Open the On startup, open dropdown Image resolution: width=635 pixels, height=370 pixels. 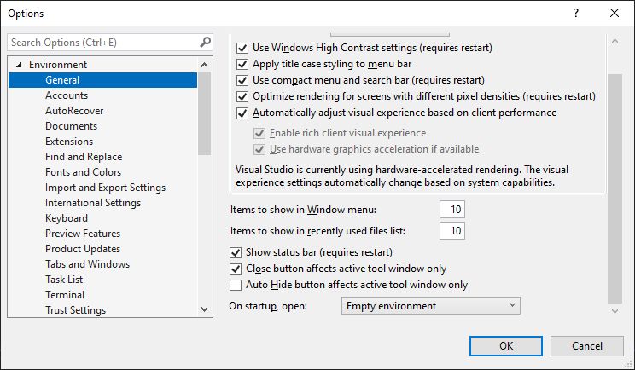pyautogui.click(x=430, y=306)
